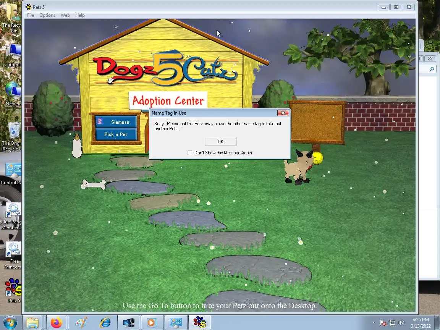
Task: Launch Internet Explorer from the taskbar
Action: coord(105,323)
